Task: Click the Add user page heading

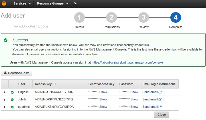Action: click(13, 16)
